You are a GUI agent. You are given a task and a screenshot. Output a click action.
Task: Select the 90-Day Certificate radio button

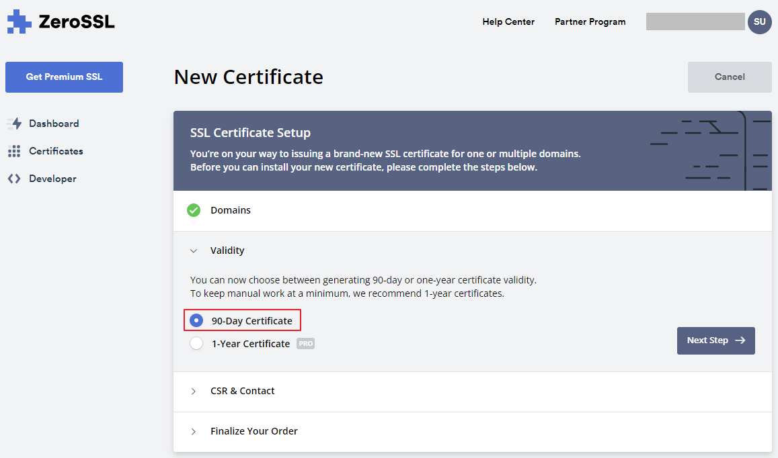pyautogui.click(x=196, y=320)
